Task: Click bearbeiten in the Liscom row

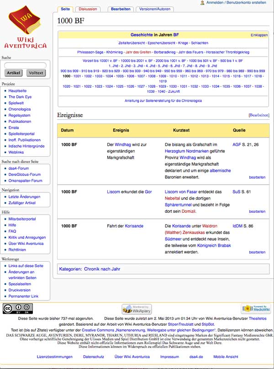Action: (x=257, y=211)
